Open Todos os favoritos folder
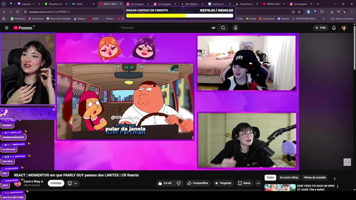 pyautogui.click(x=342, y=19)
